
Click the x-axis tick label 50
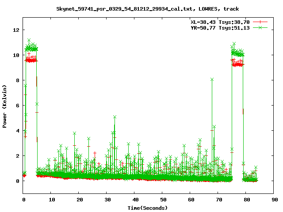[x=163, y=200]
